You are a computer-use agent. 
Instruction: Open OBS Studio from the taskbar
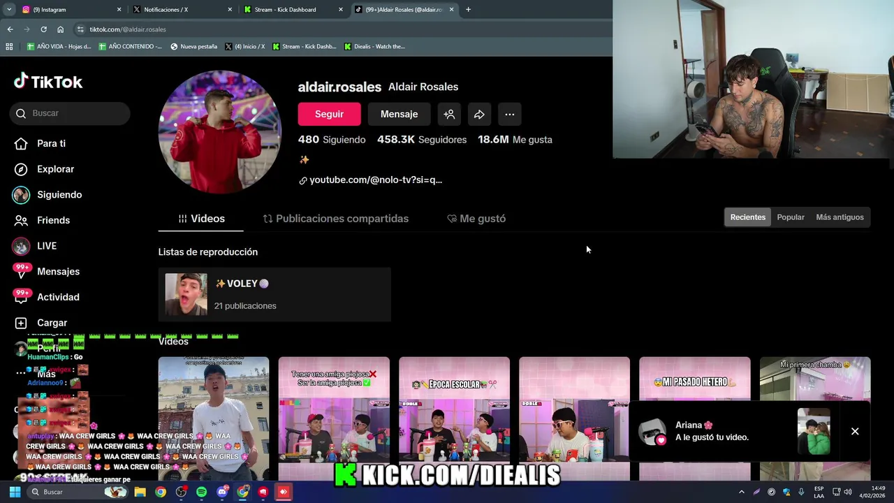click(181, 492)
